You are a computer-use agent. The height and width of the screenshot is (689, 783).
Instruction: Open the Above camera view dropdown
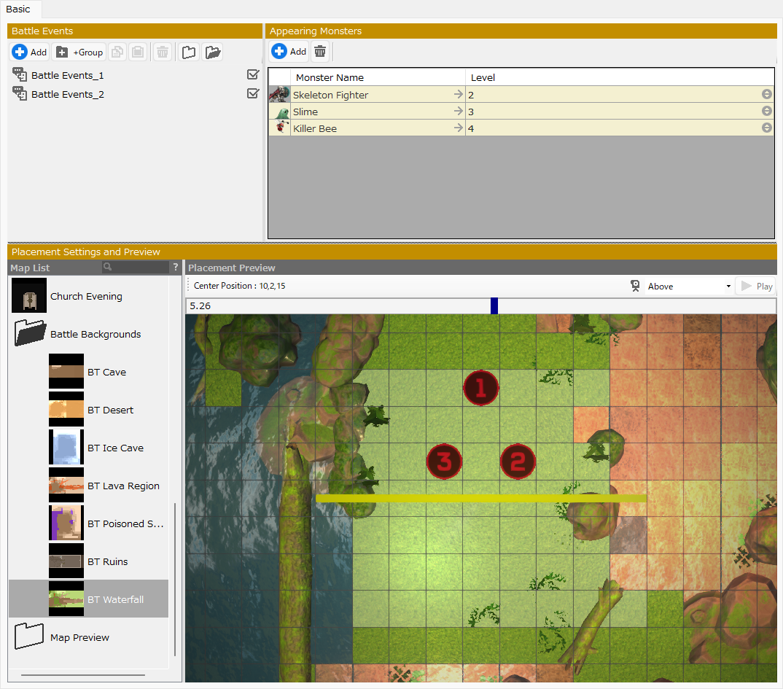tap(688, 287)
